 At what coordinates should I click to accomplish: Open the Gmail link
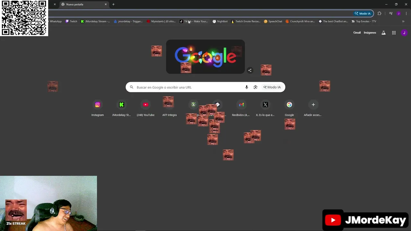(357, 33)
